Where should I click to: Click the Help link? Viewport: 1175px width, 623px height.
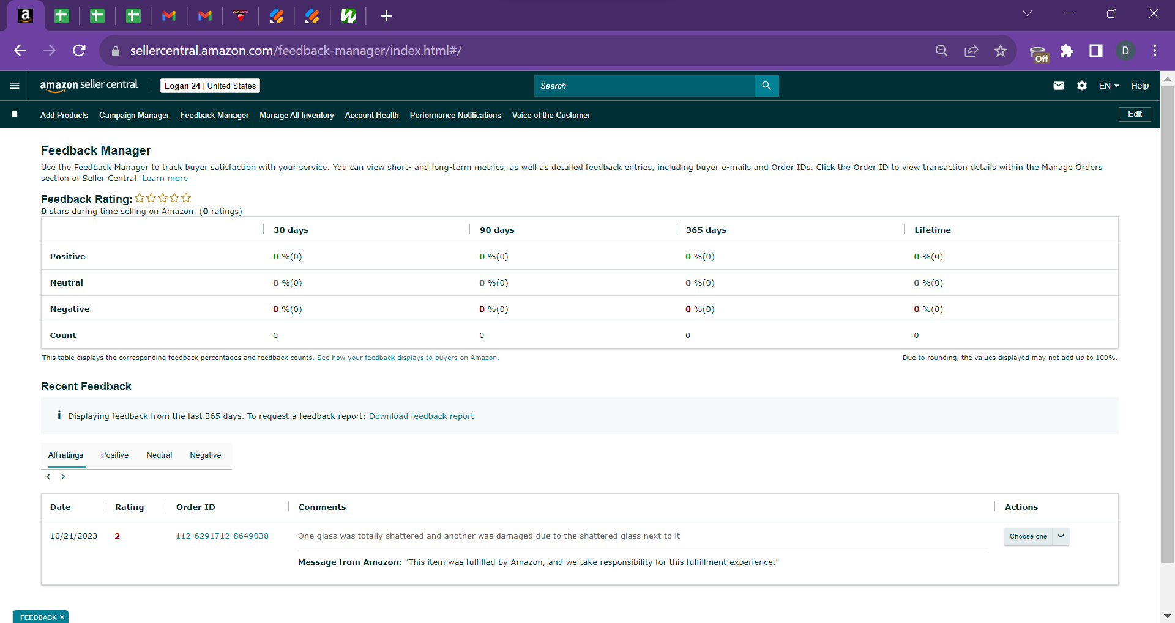point(1140,86)
